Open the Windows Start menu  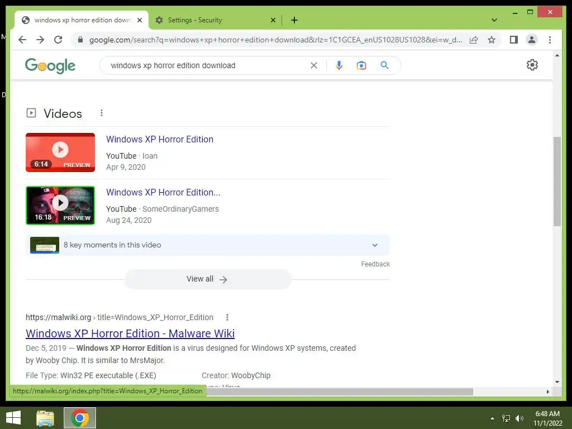coord(13,418)
